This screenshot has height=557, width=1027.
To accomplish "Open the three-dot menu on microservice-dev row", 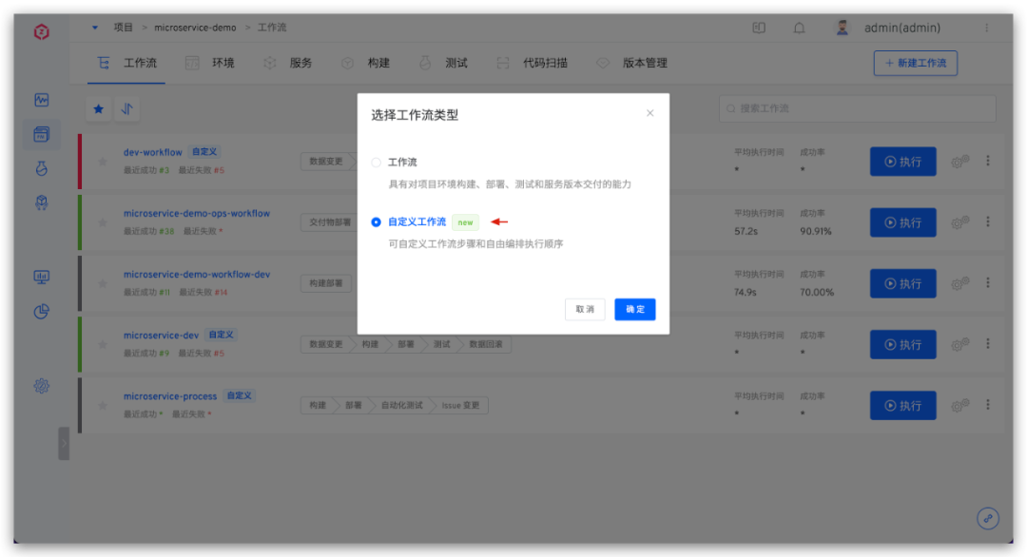I will pyautogui.click(x=986, y=344).
